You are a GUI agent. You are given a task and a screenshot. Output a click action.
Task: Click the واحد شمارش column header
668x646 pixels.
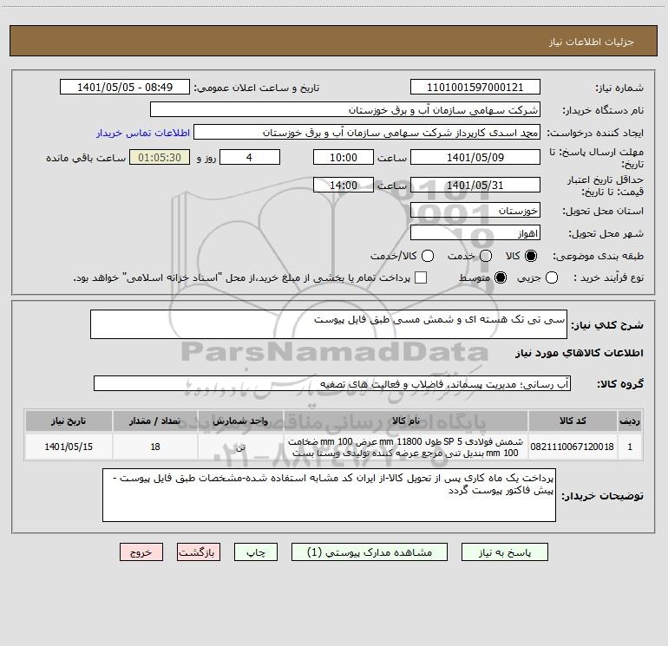pyautogui.click(x=240, y=421)
